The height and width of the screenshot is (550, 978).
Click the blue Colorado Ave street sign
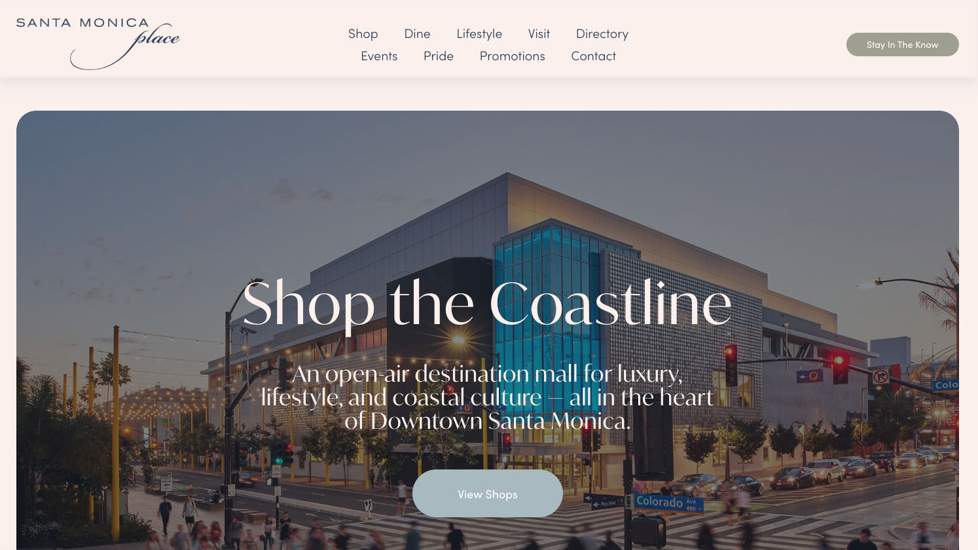coord(669,503)
